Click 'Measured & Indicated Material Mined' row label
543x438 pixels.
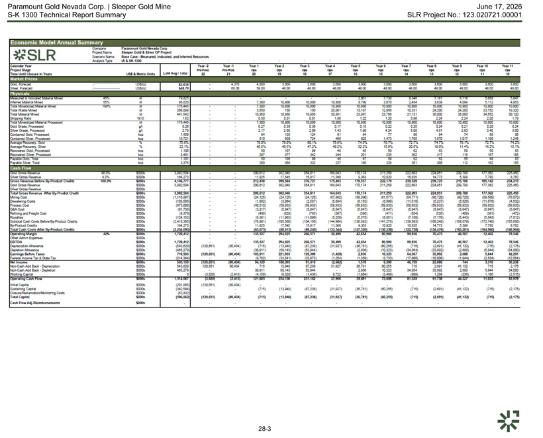36,99
